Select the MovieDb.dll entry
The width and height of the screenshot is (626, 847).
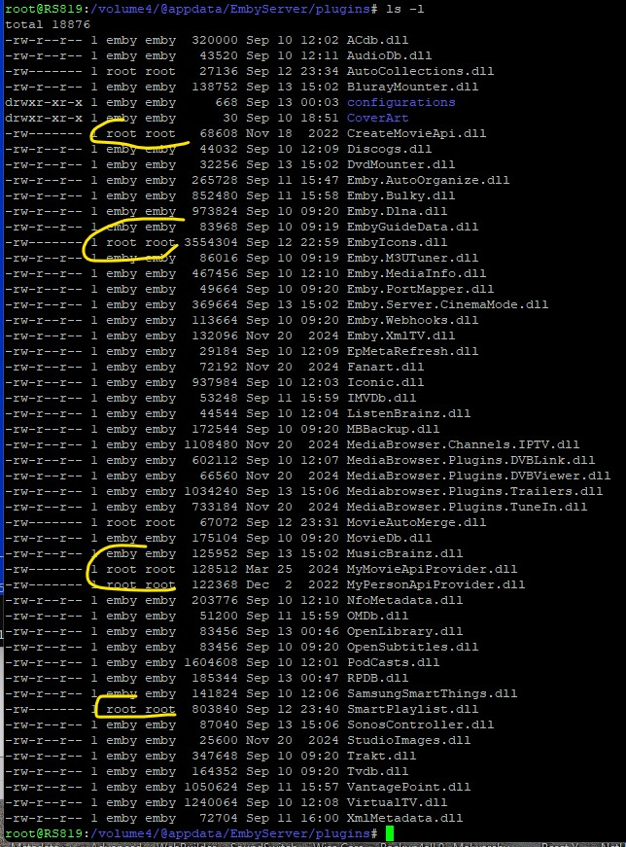click(x=389, y=538)
